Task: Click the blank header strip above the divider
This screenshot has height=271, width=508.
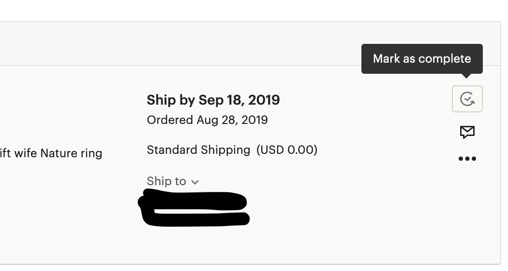Action: coord(194,43)
